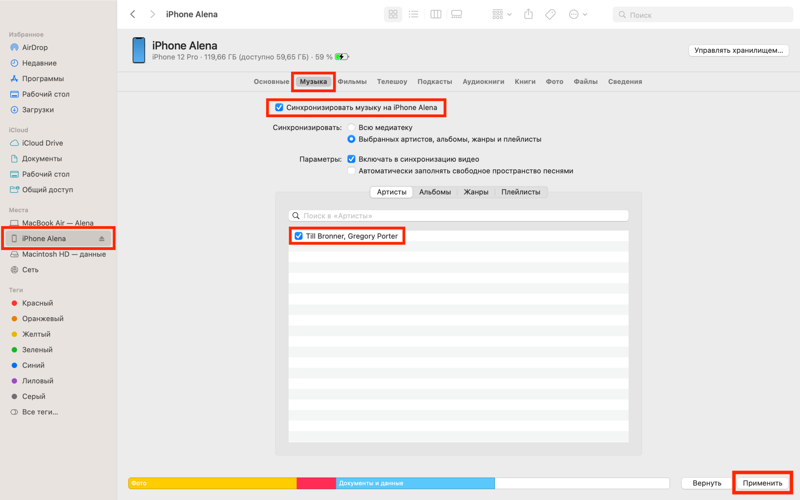Image resolution: width=800 pixels, height=500 pixels.
Task: Switch to column view
Action: pyautogui.click(x=436, y=14)
